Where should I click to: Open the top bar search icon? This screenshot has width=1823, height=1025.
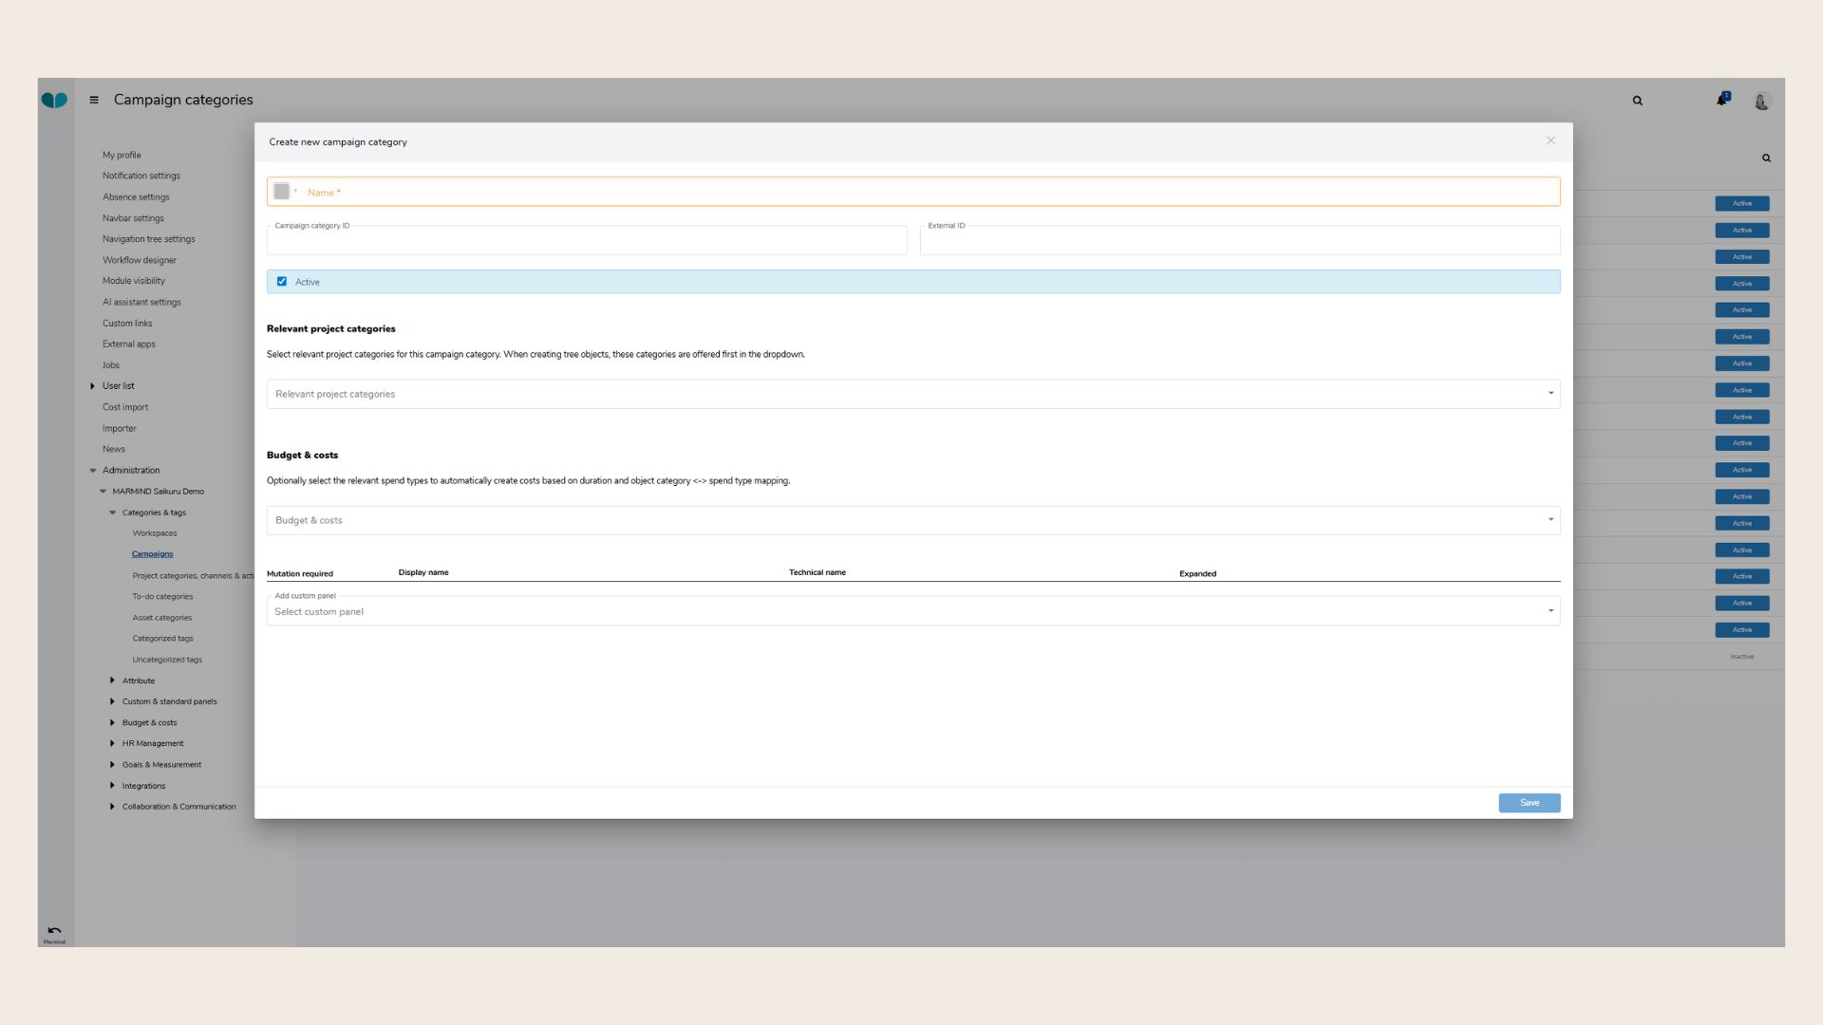(x=1637, y=101)
